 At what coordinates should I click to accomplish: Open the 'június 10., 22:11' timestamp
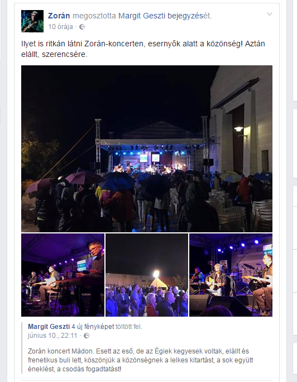pos(52,336)
